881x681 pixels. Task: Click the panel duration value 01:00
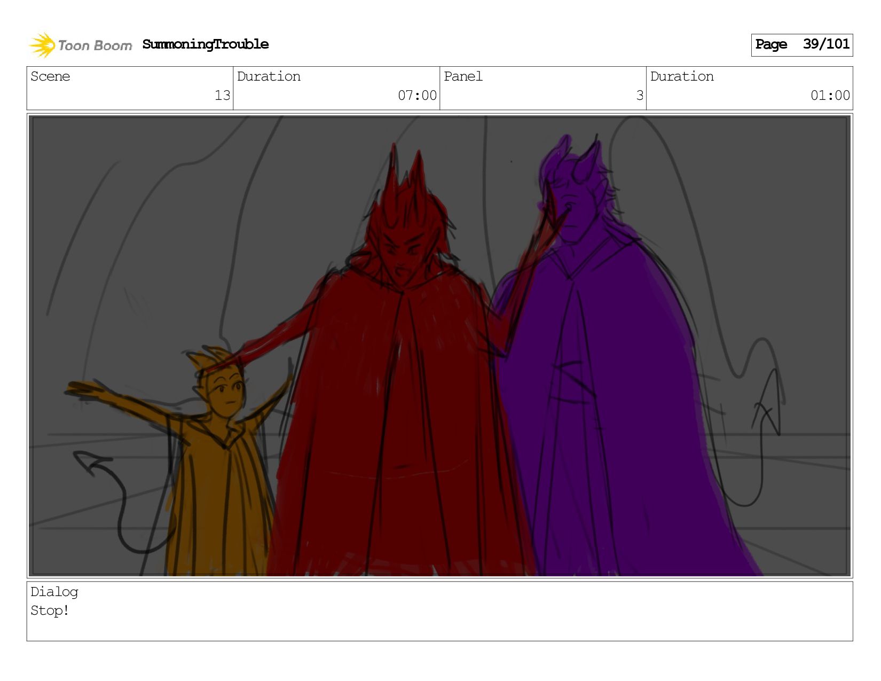[x=830, y=96]
